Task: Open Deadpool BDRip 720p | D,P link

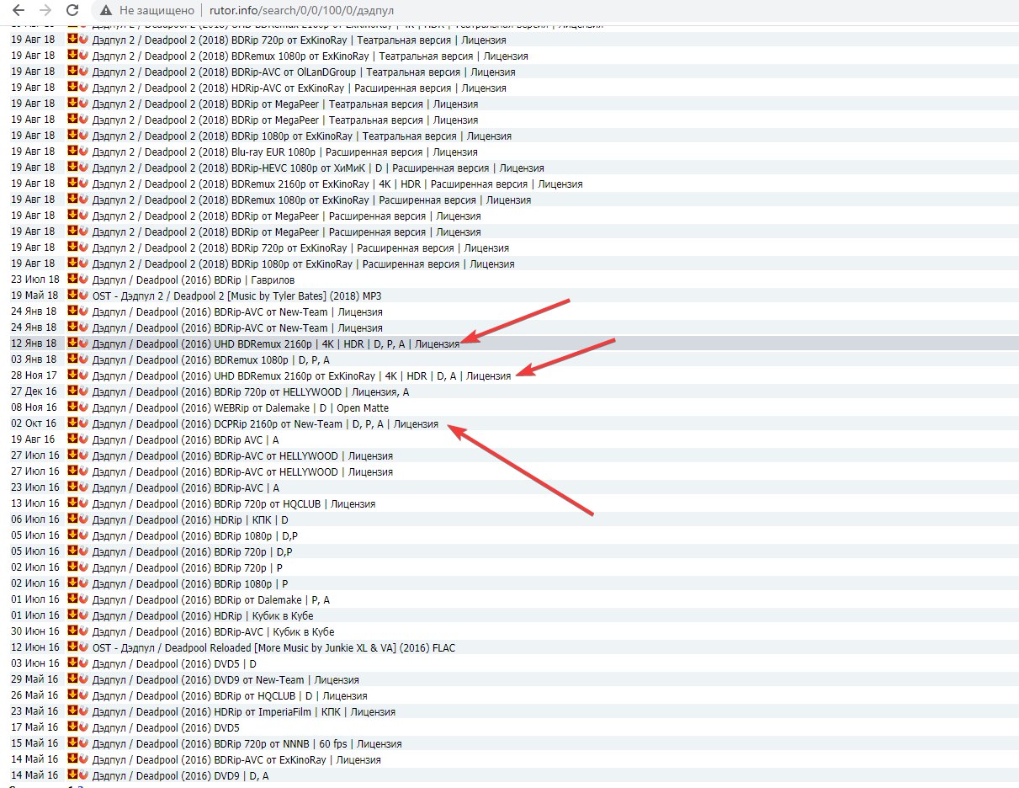Action: [192, 551]
